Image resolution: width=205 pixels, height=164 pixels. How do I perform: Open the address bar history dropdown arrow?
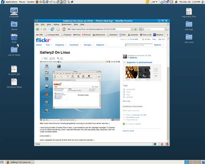pyautogui.click(x=132, y=29)
